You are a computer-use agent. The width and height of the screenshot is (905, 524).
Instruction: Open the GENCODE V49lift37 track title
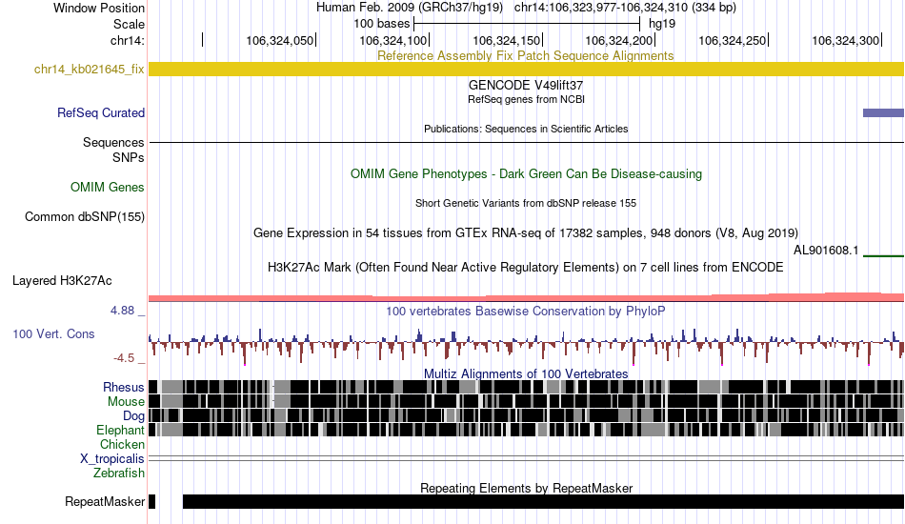pyautogui.click(x=526, y=85)
